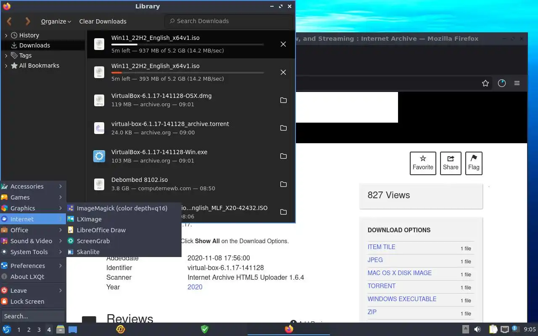Screen dimensions: 538x336
Task: Open Firefox hamburger application menu
Action: click(x=517, y=83)
